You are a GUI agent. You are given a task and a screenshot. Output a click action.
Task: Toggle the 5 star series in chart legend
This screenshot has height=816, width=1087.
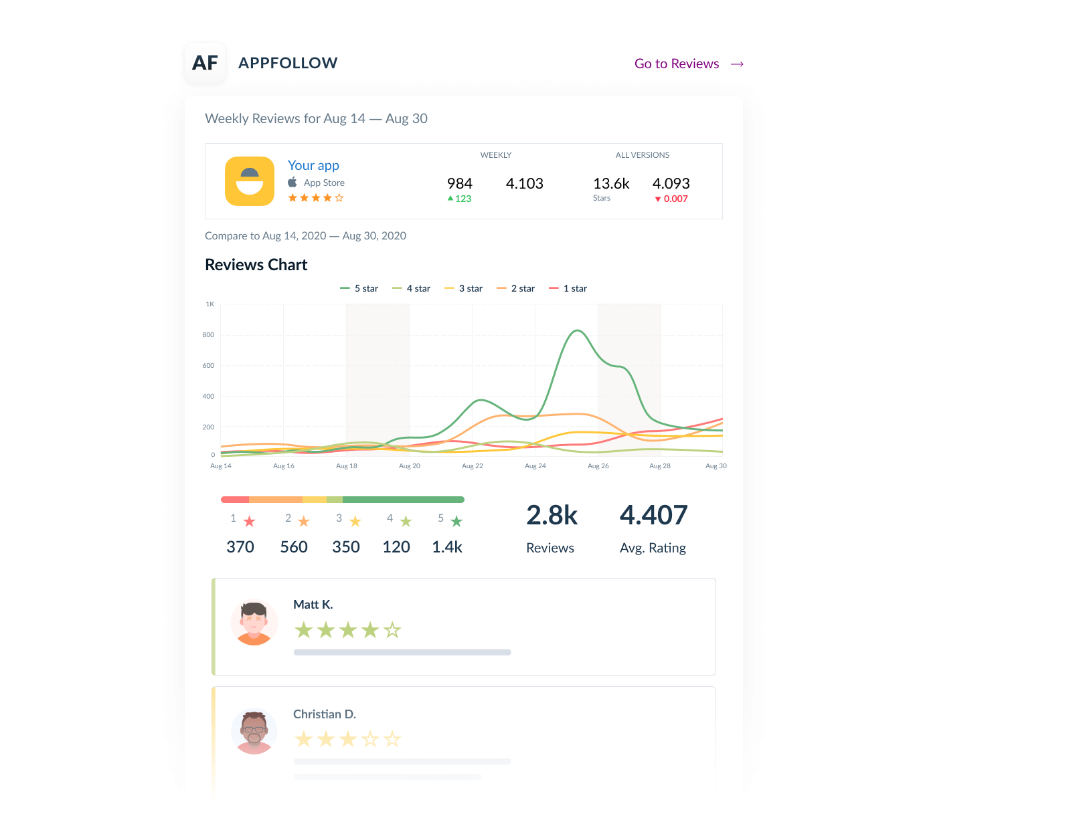359,288
